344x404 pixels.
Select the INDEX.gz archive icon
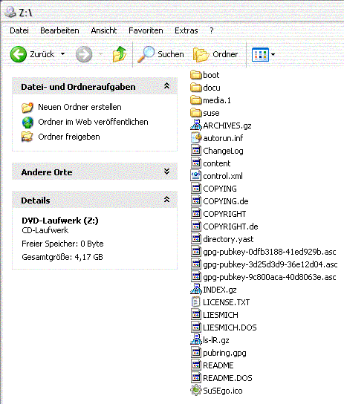196,289
